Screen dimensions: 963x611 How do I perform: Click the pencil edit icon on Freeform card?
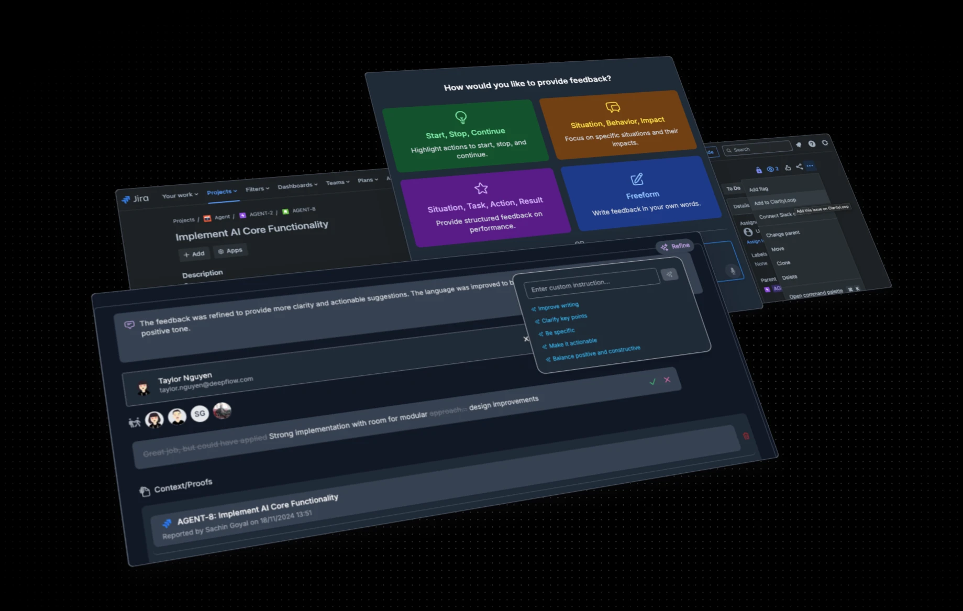[x=637, y=179]
